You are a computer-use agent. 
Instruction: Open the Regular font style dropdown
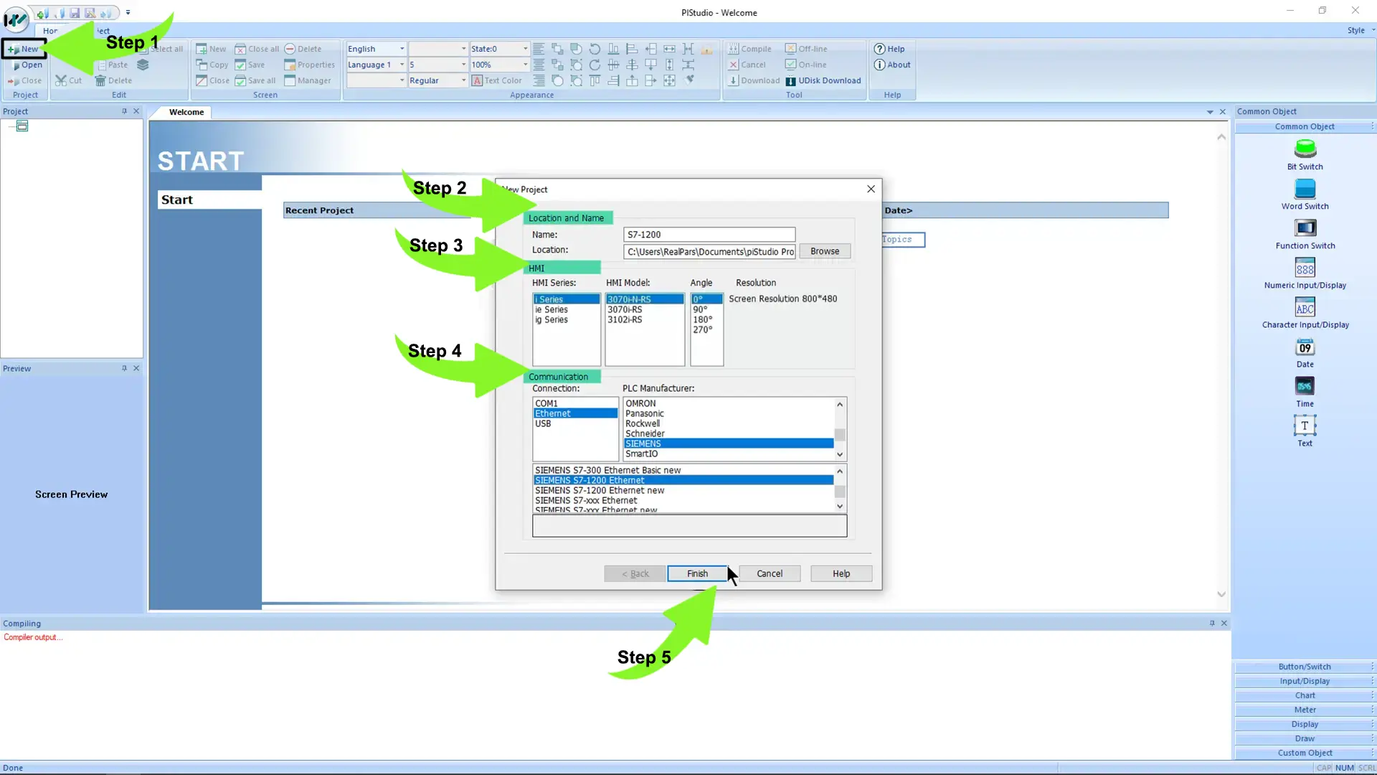coord(463,80)
